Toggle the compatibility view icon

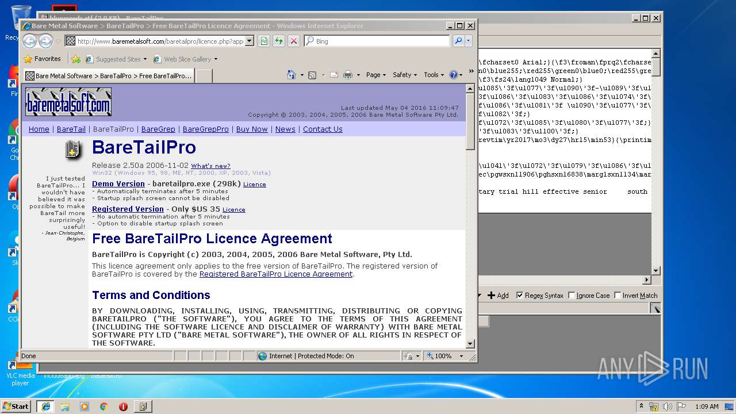(x=263, y=41)
